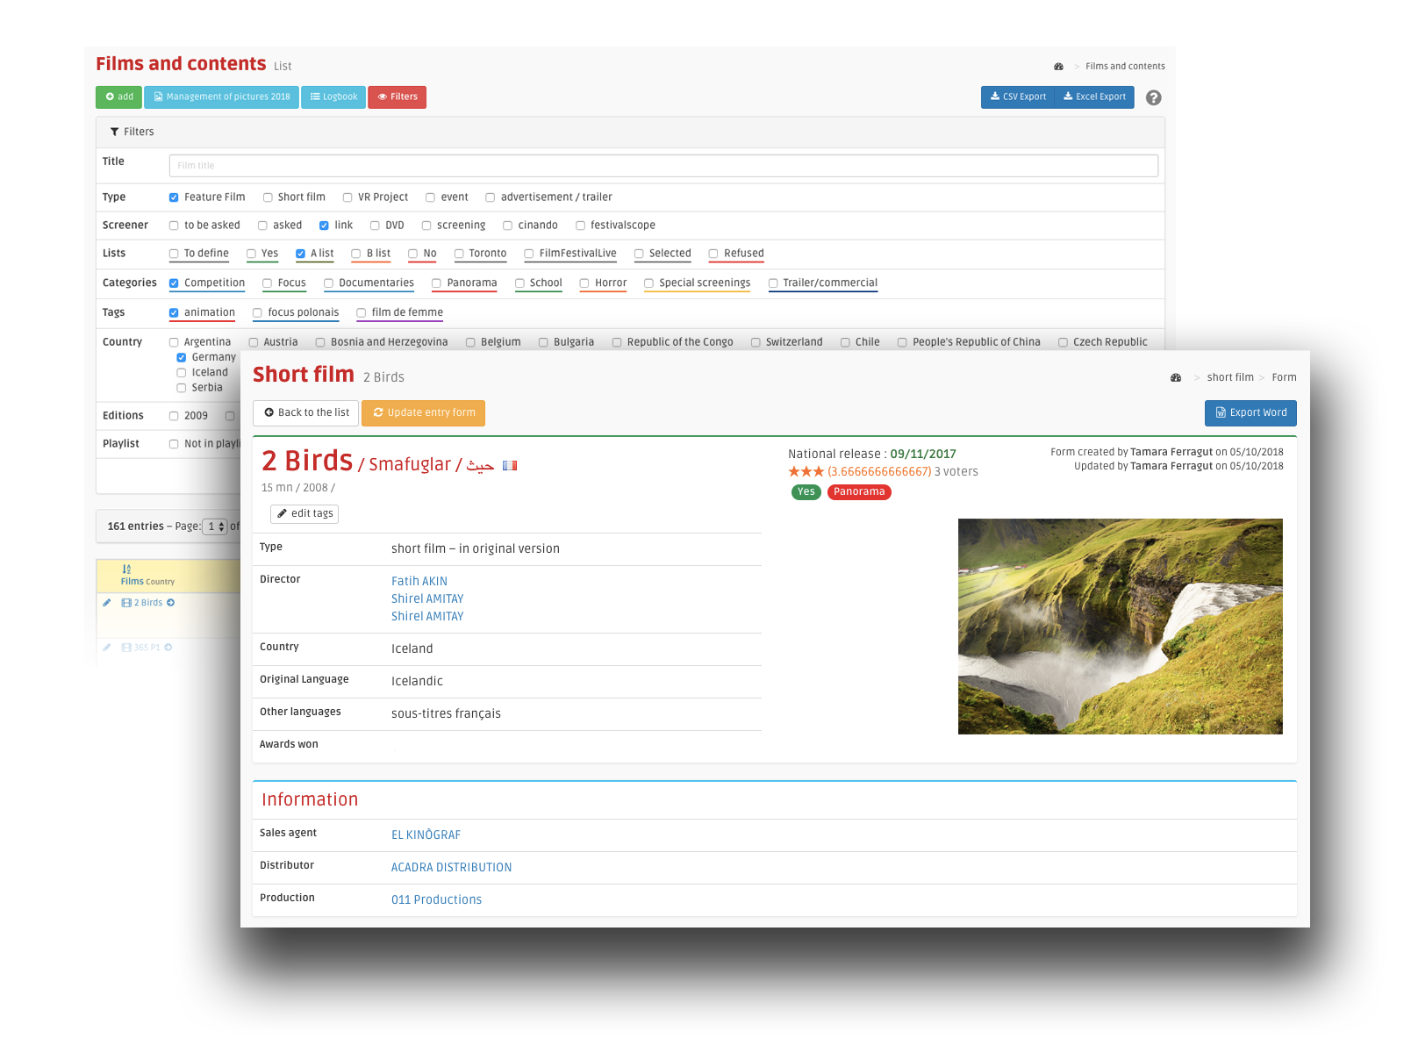Open the page number dropdown
The height and width of the screenshot is (1053, 1404).
coord(215,526)
